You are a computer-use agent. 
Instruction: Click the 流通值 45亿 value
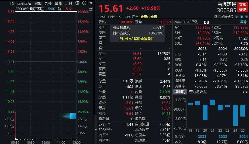pos(166,140)
